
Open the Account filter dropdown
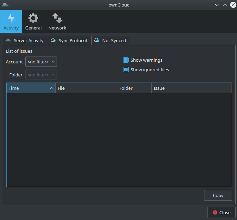[x=41, y=62]
